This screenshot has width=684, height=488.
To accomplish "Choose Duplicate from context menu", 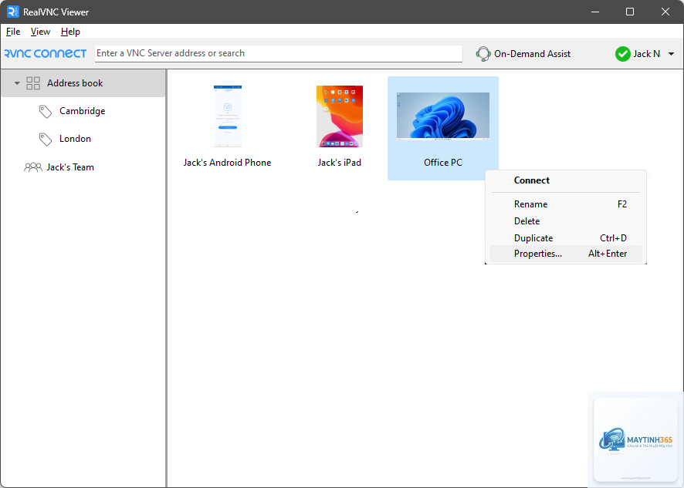I will click(x=565, y=238).
